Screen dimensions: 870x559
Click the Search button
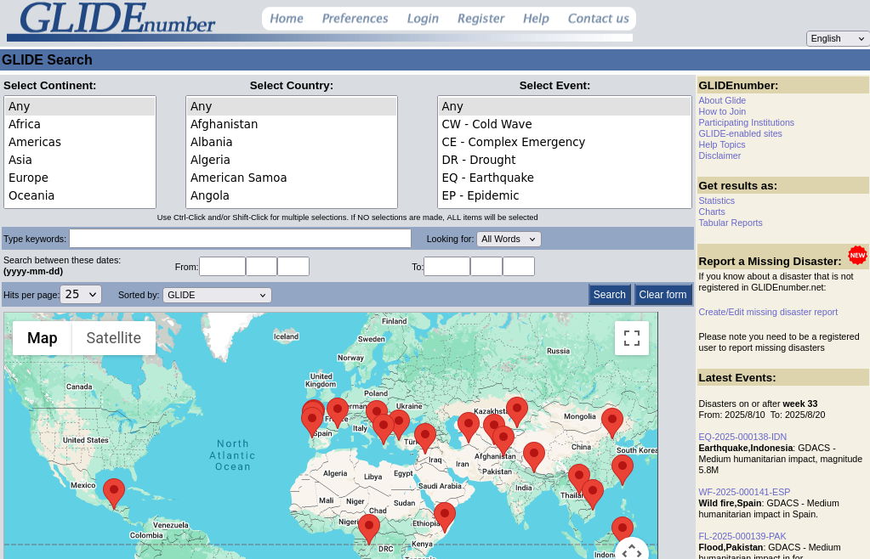tap(609, 295)
